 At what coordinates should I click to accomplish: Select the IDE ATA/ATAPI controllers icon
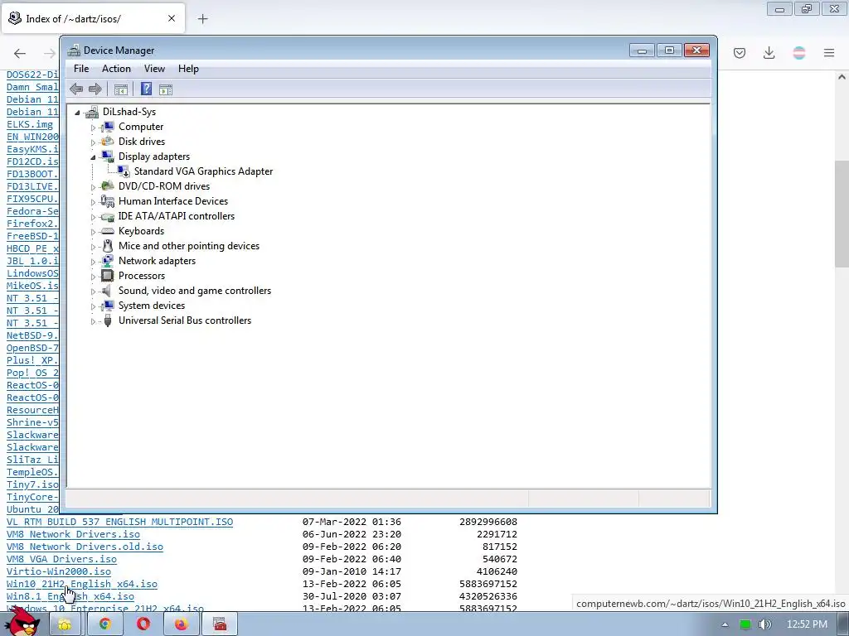click(x=108, y=216)
